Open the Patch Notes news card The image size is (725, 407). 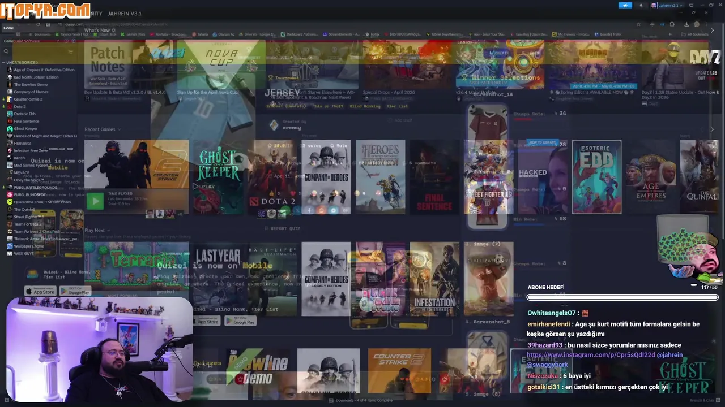130,64
